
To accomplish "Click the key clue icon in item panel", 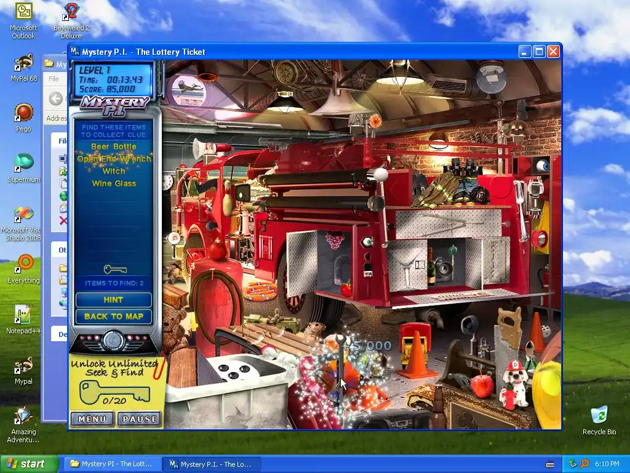I will (x=115, y=269).
